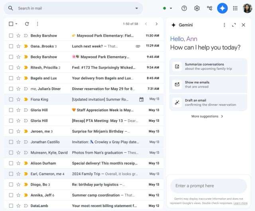Tick the checkbox for Gloria Hill Recap email
This screenshot has height=211, width=255.
11,120
